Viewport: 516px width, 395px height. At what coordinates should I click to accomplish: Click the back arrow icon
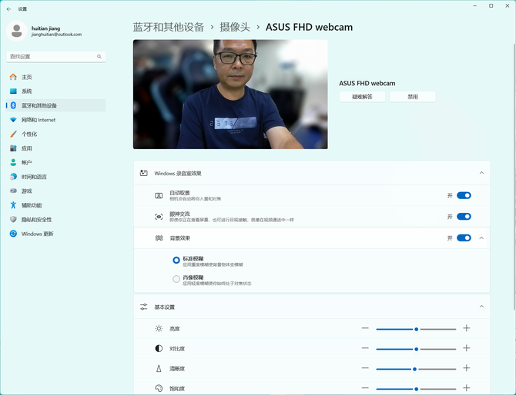9,9
